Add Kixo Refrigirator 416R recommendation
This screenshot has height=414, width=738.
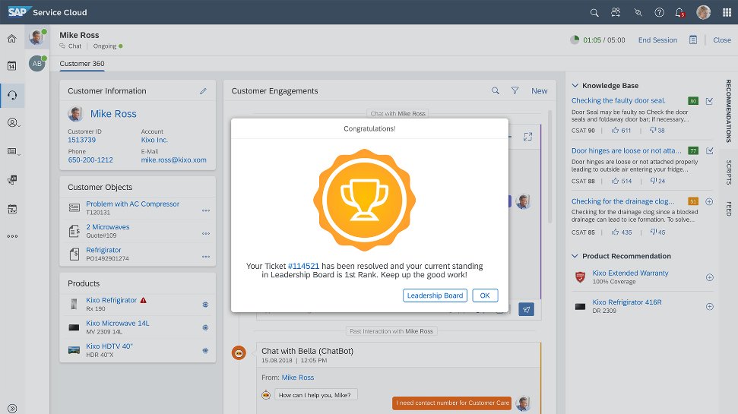pos(710,307)
